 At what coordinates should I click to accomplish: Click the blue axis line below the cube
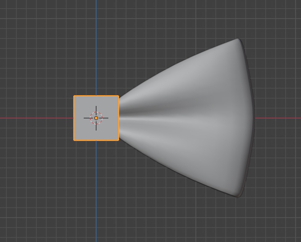[x=96, y=190]
